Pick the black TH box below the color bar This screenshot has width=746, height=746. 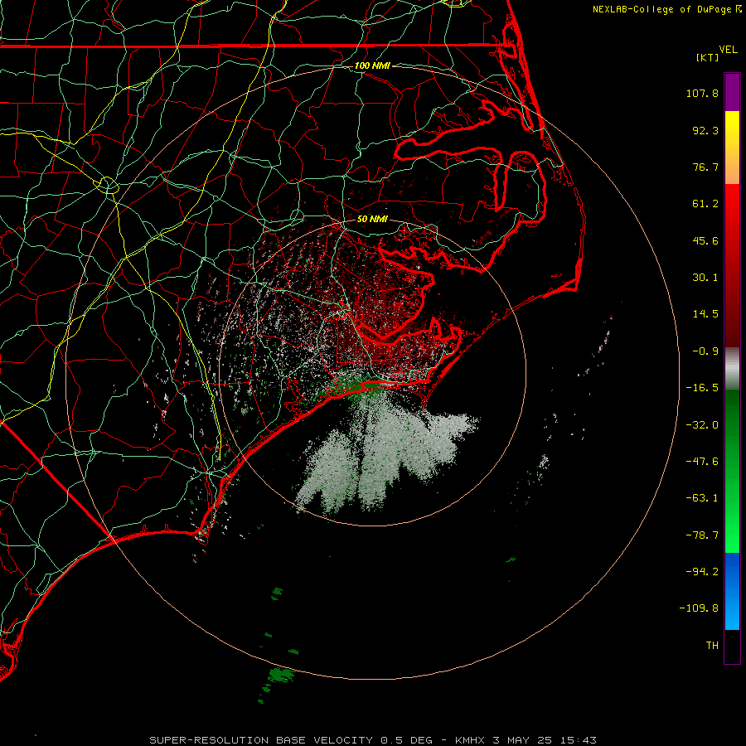coord(732,647)
